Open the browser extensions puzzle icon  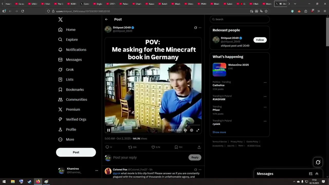[306, 11]
